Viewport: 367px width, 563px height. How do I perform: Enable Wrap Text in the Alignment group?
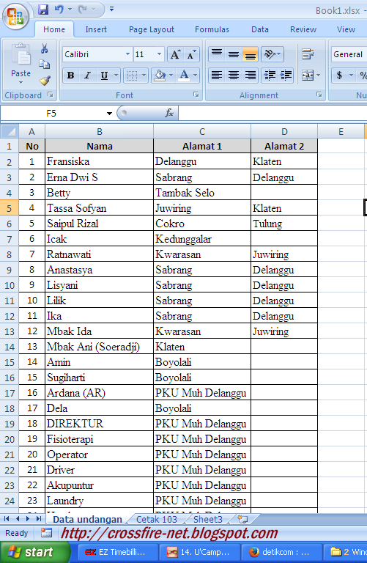tap(308, 54)
